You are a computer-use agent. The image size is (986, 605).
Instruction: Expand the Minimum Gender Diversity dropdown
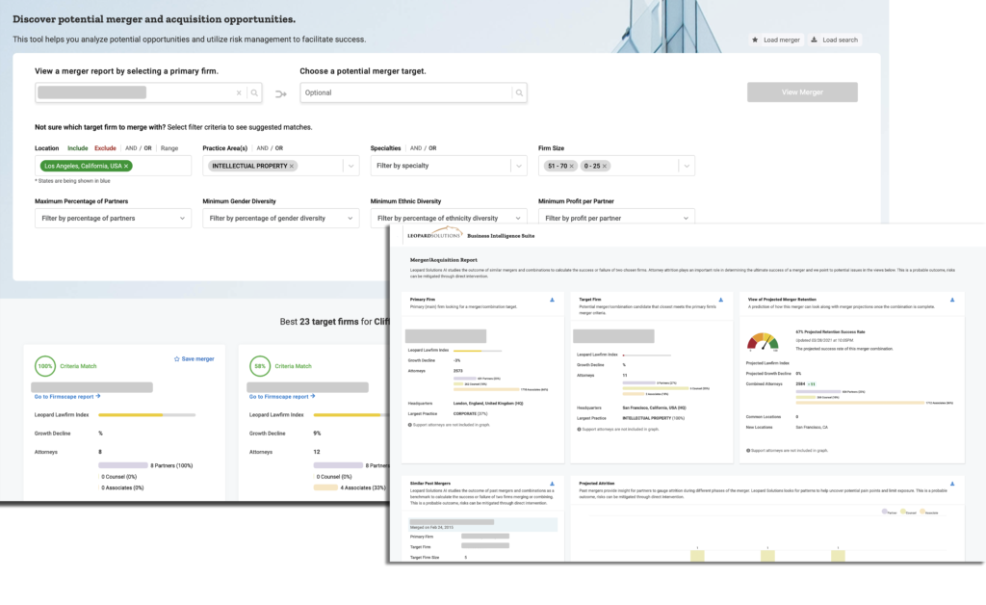click(350, 217)
